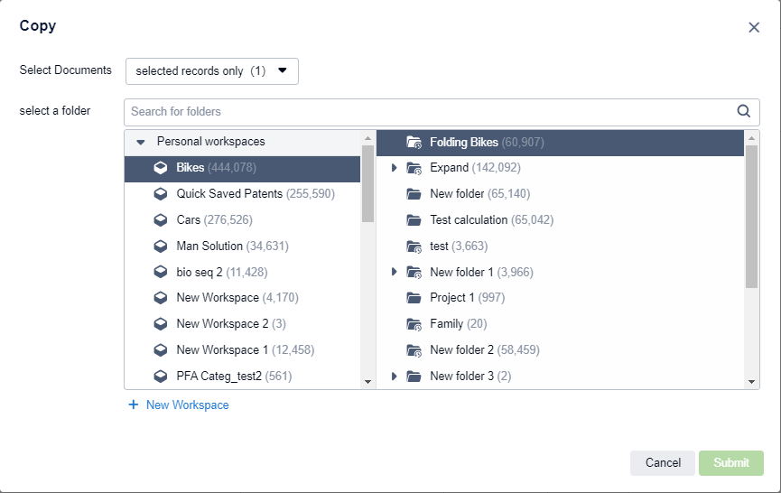Click the Project 1 folder icon
This screenshot has width=781, height=493.
[414, 298]
